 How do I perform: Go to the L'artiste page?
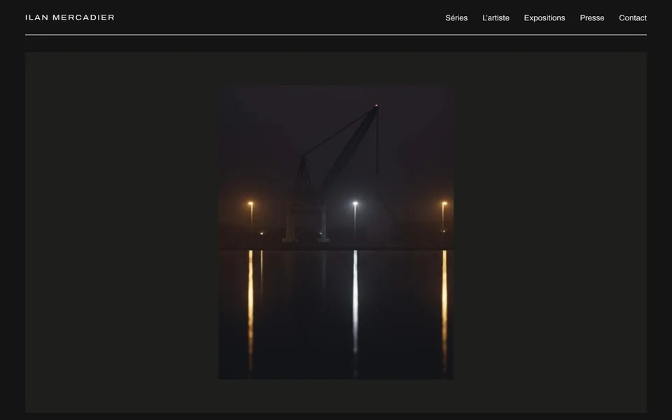coord(496,18)
